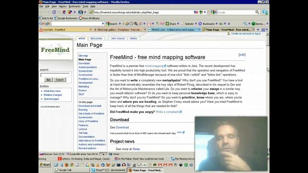Open the Site map sidebar link
The height and width of the screenshot is (173, 308).
83,56
